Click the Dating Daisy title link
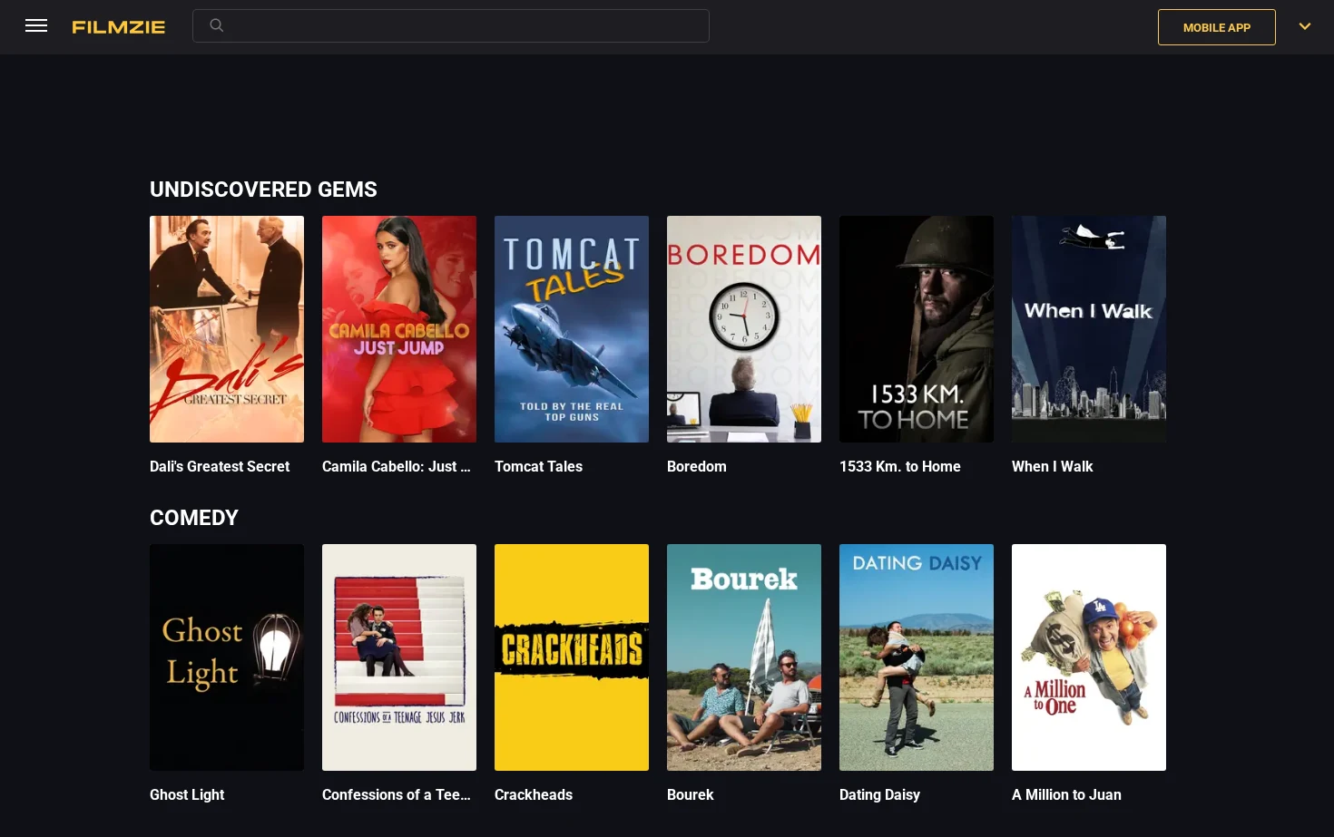This screenshot has height=837, width=1334. pyautogui.click(x=879, y=794)
